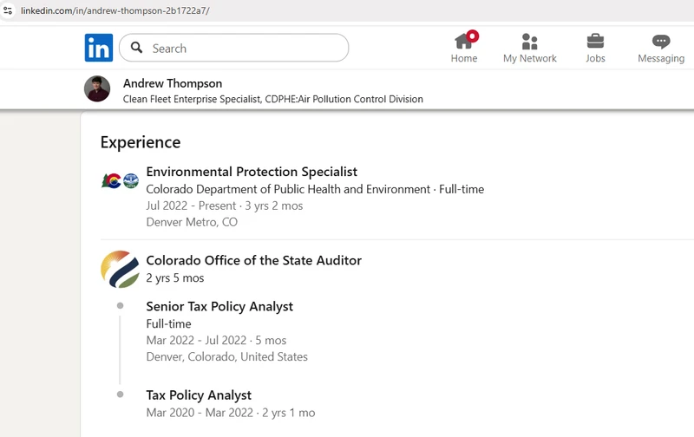
Task: Click the browser address bar URL
Action: pyautogui.click(x=115, y=10)
